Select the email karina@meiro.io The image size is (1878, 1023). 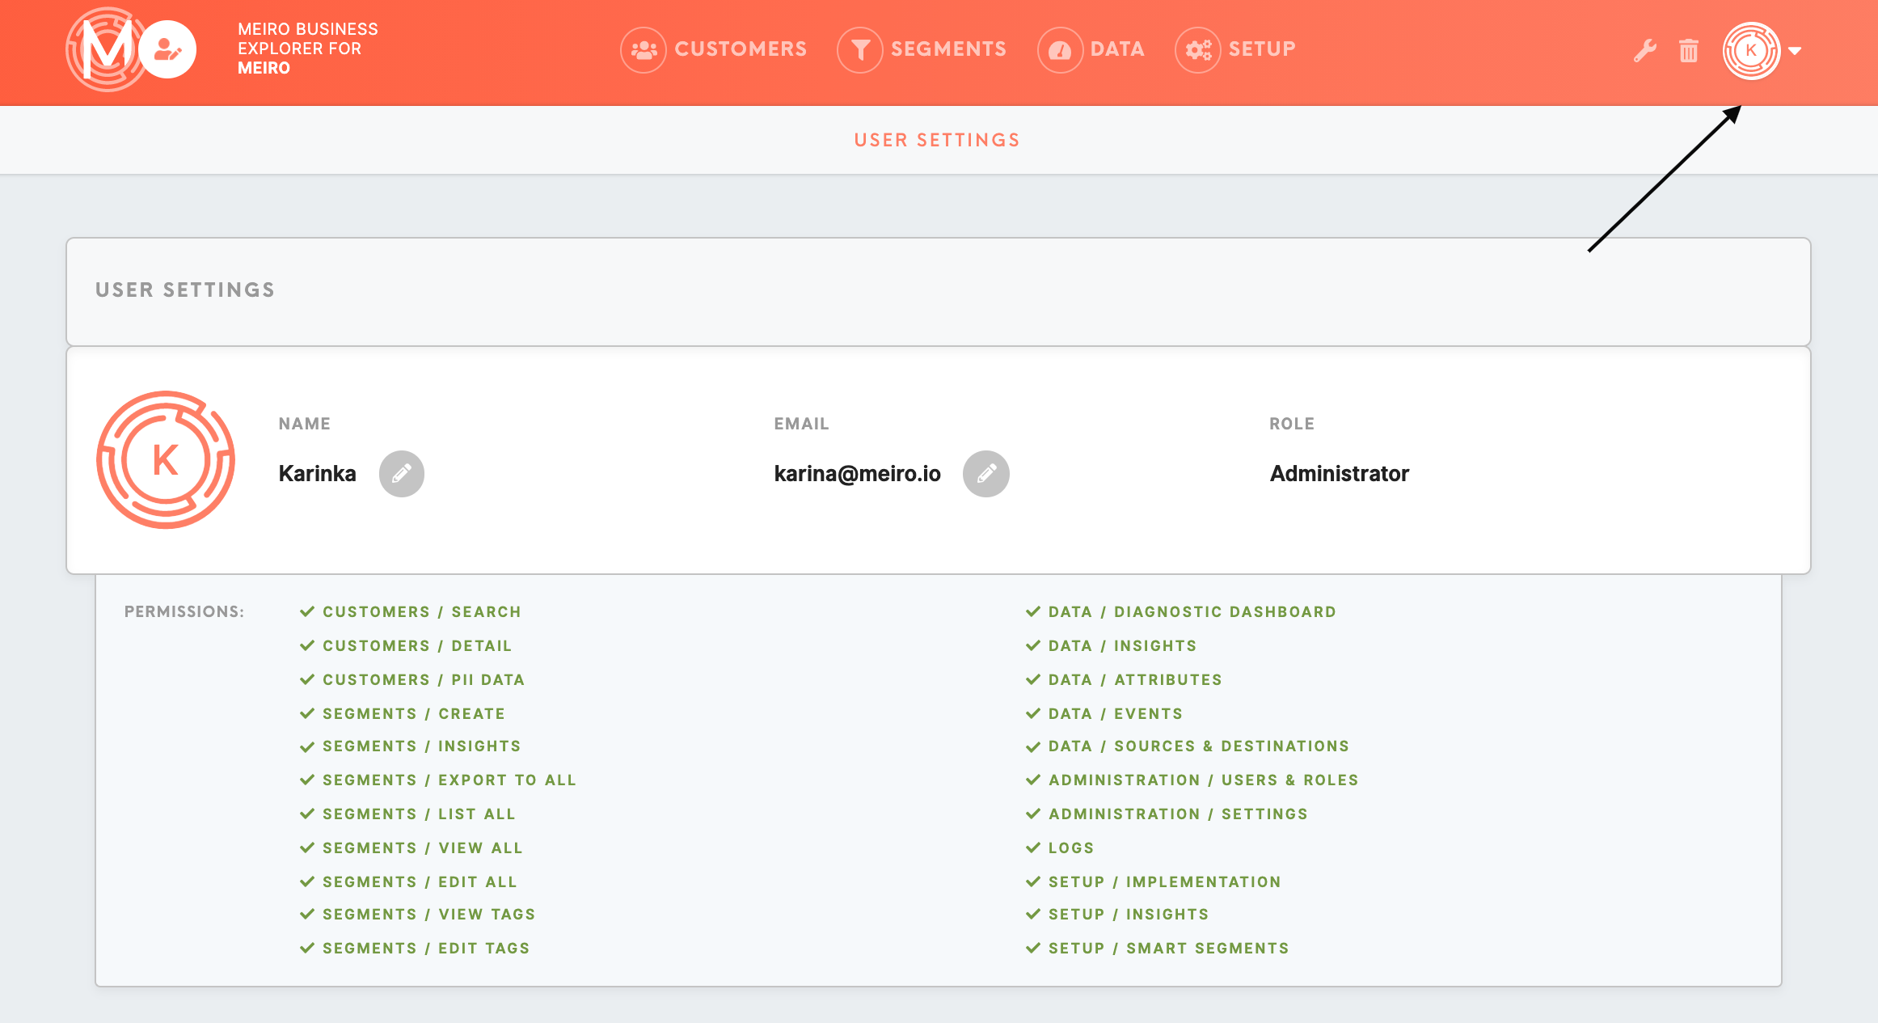(857, 474)
